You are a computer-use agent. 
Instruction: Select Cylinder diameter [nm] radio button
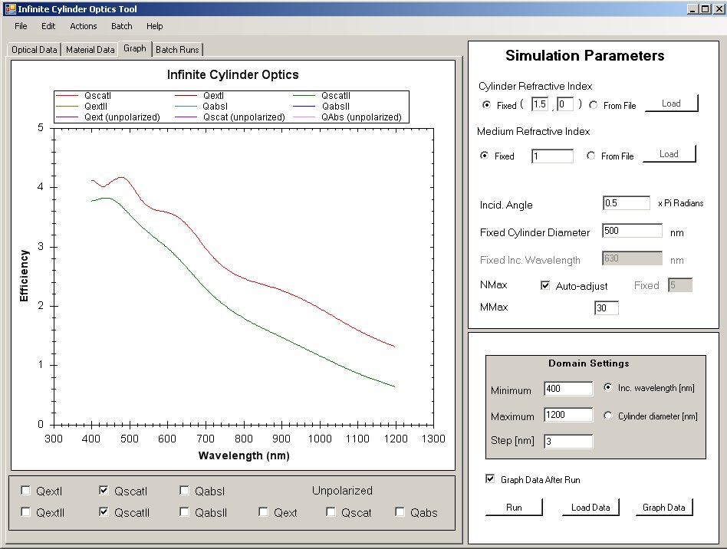[609, 416]
